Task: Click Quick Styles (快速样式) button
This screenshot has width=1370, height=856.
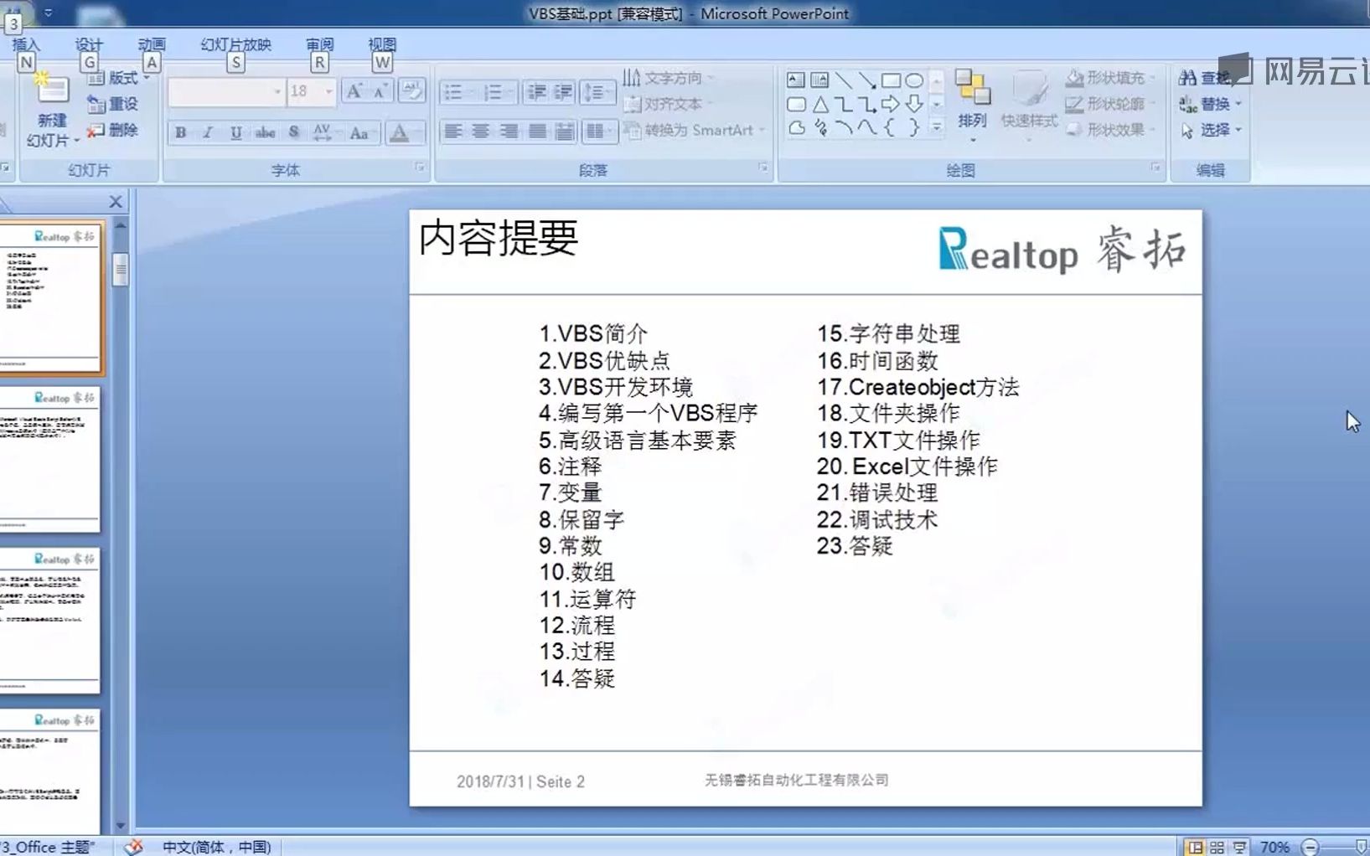Action: 1029,105
